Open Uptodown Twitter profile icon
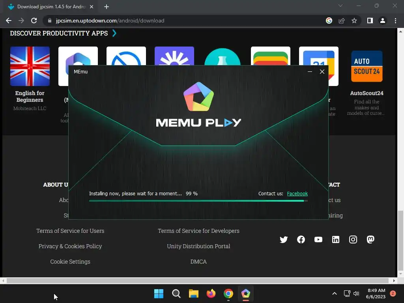Image resolution: width=404 pixels, height=303 pixels. point(284,239)
